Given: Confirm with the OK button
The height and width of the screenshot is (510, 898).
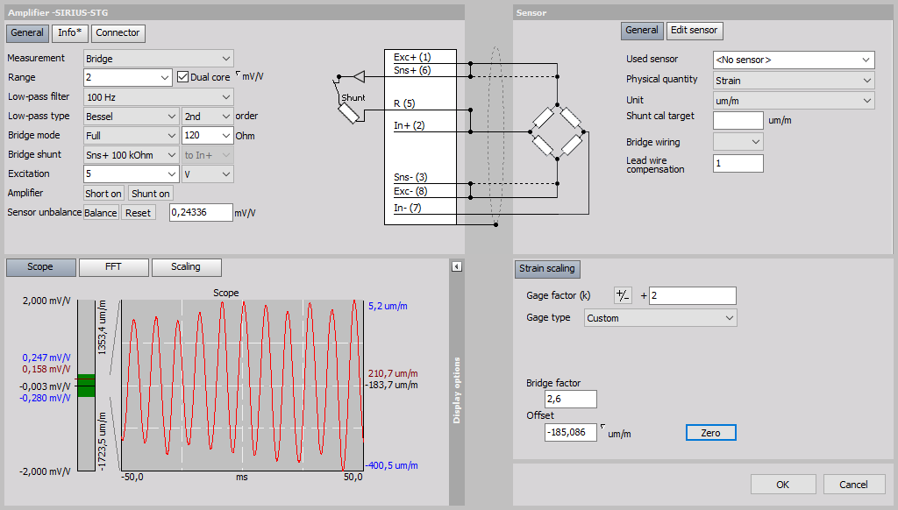Looking at the screenshot, I should [783, 485].
